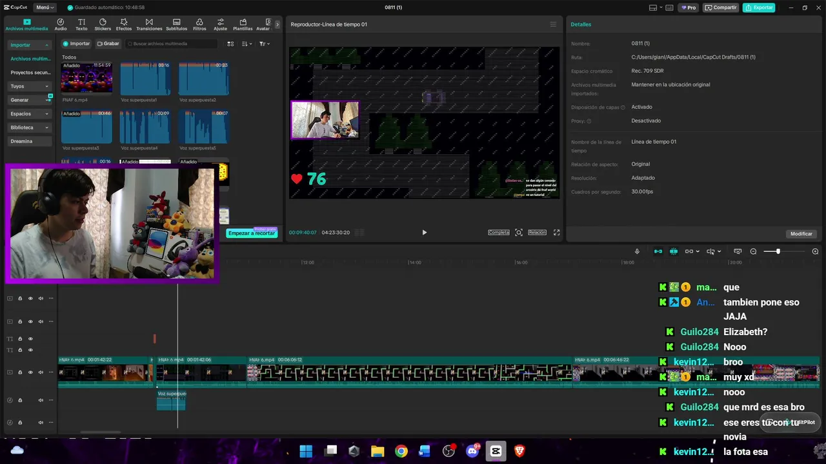Open more options for main video track
The image size is (826, 464).
coord(51,372)
